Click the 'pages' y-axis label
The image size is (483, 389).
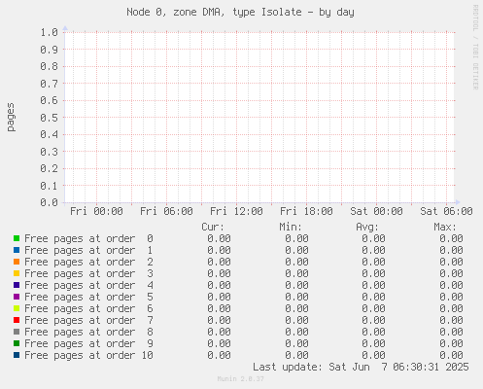pos(11,117)
